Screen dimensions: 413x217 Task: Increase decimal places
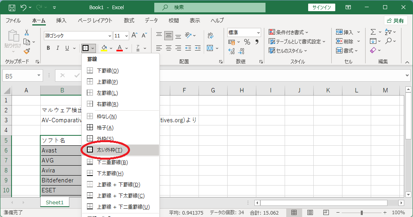tap(231, 51)
